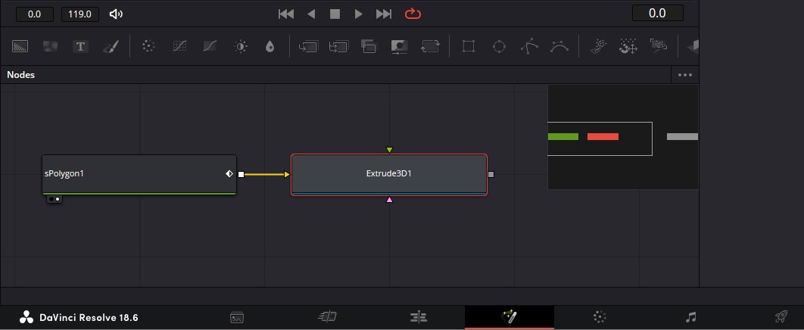
Task: Add a Color Curves node
Action: click(179, 47)
